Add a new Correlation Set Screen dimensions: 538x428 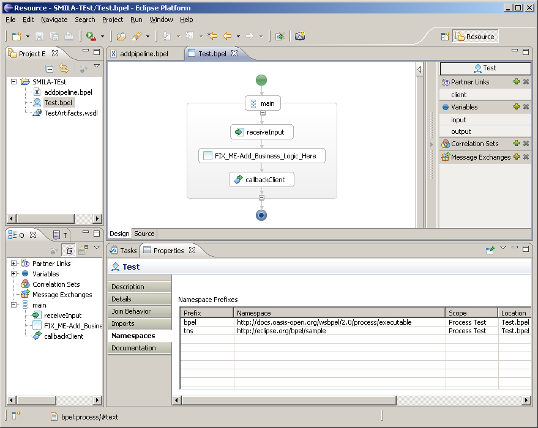click(x=516, y=144)
